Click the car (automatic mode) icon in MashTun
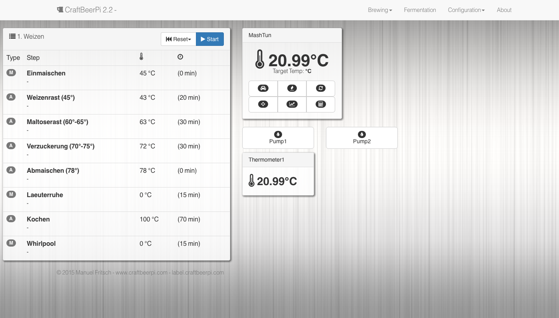This screenshot has width=559, height=318. click(263, 88)
